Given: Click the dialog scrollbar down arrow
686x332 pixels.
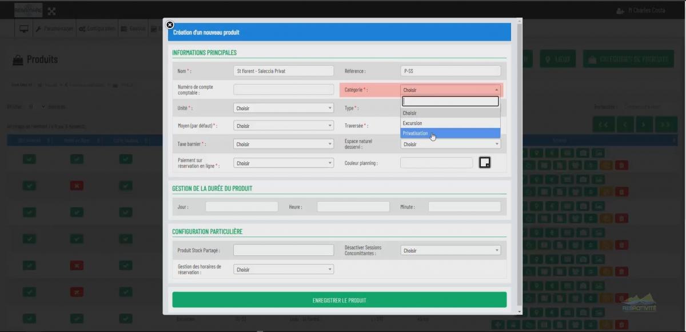Looking at the screenshot, I should coord(520,311).
